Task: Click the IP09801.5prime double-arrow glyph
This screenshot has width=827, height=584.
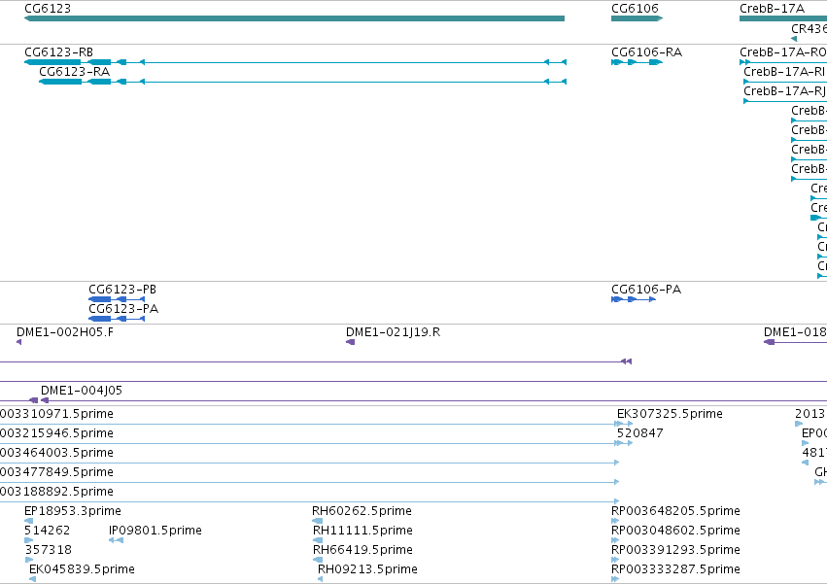Action: (116, 540)
